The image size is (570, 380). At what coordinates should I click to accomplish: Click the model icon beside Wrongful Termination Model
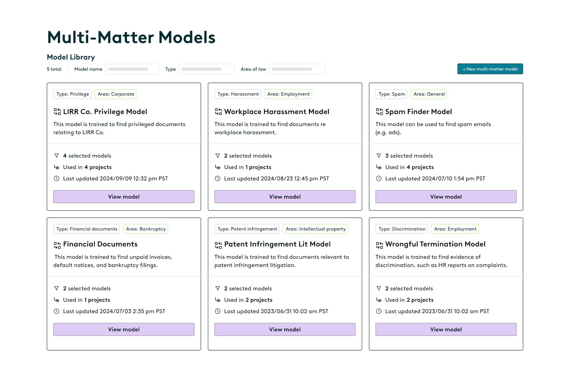pos(379,245)
